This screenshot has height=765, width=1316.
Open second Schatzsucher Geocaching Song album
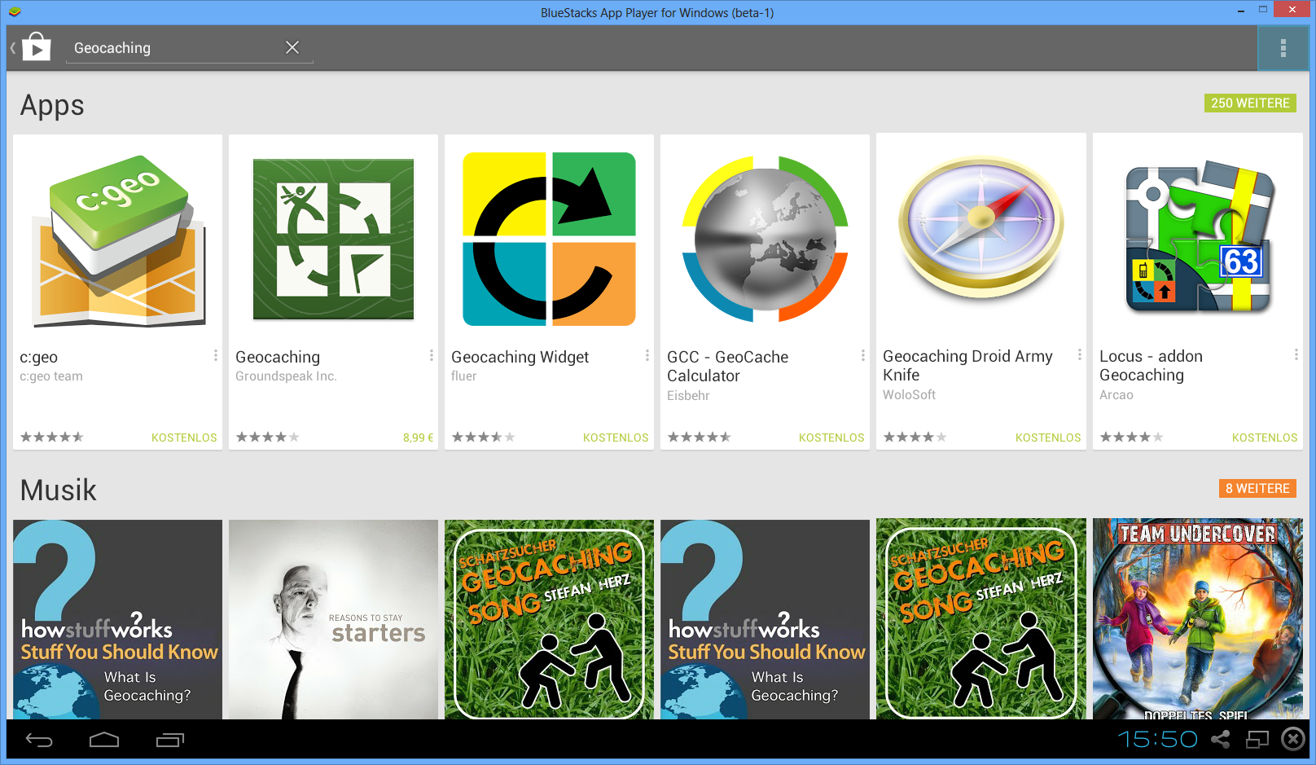pyautogui.click(x=980, y=619)
